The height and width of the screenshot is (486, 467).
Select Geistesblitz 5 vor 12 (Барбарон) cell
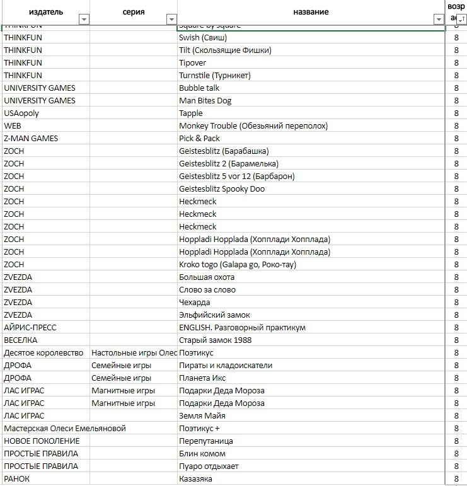pos(311,176)
